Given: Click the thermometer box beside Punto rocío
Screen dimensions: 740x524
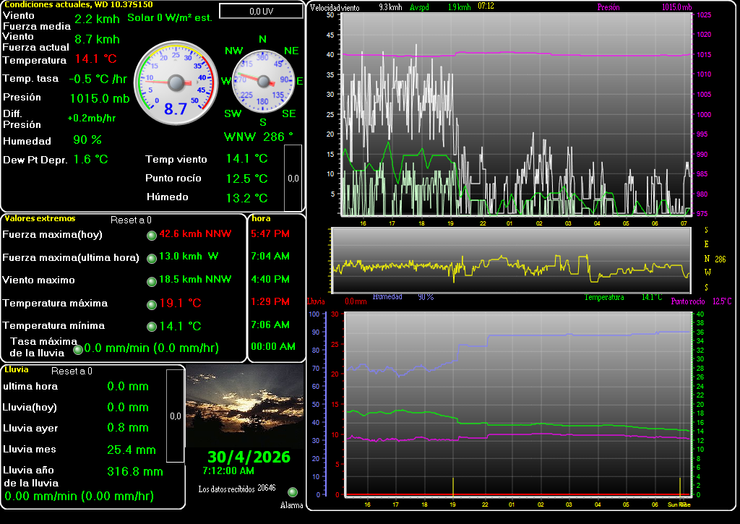Looking at the screenshot, I should pos(293,177).
